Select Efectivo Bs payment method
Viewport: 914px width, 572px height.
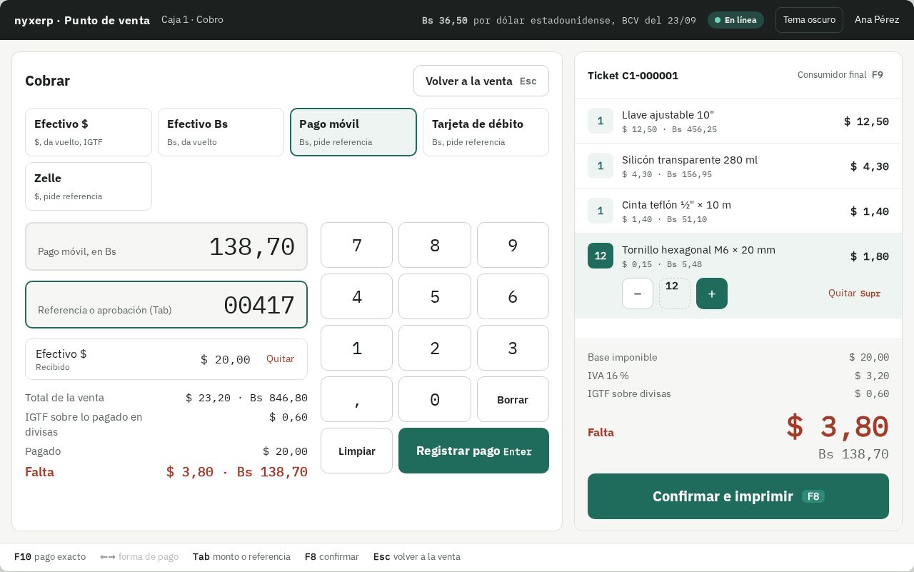click(x=221, y=132)
